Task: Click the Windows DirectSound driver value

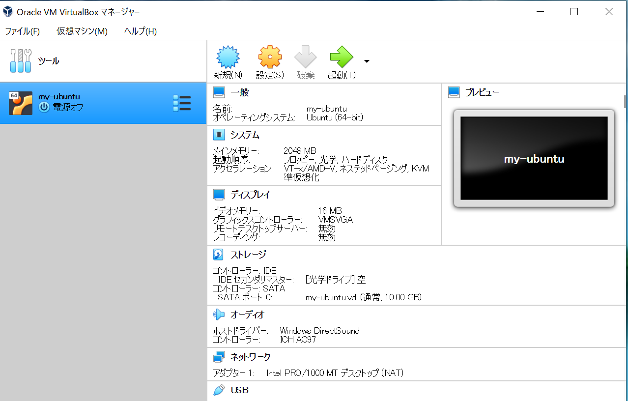Action: (320, 331)
